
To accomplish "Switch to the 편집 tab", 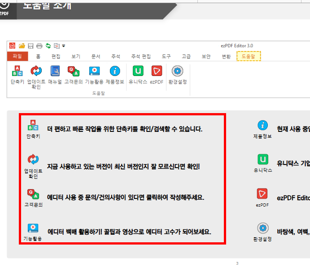I will coord(56,56).
